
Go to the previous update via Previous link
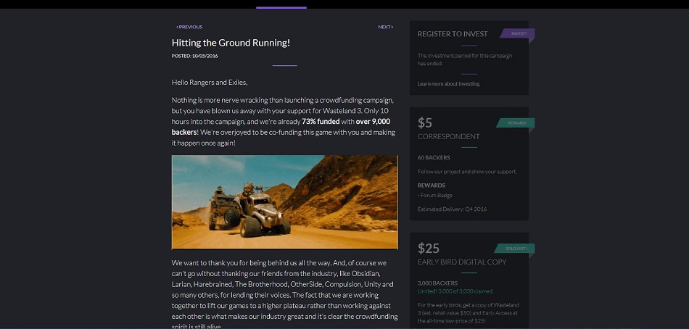(189, 27)
